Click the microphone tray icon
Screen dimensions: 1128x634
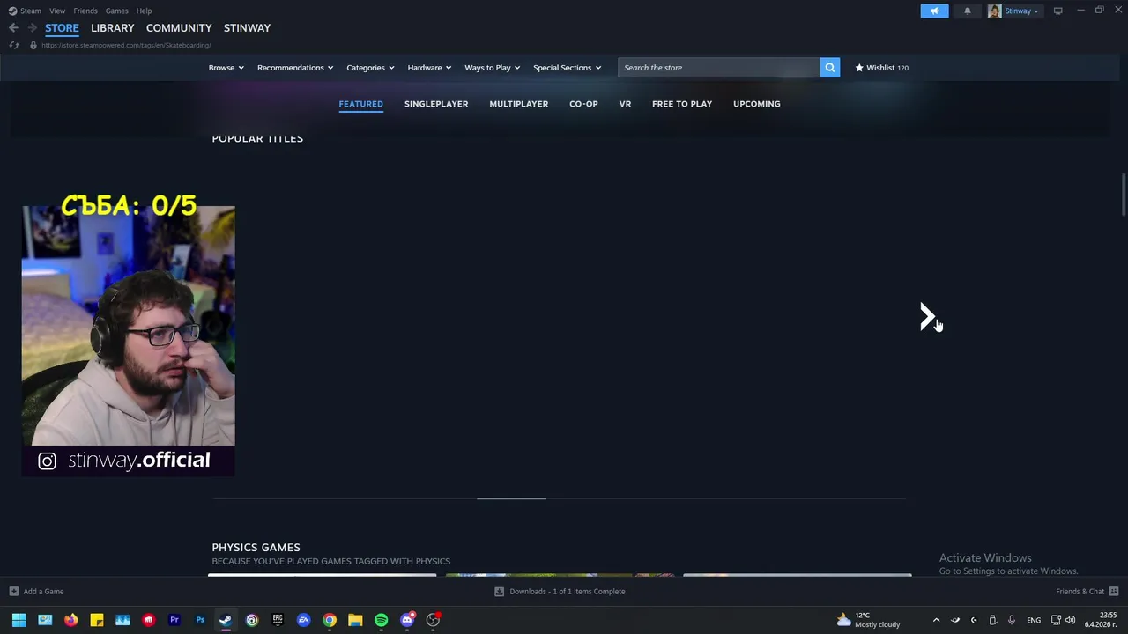tap(1012, 620)
